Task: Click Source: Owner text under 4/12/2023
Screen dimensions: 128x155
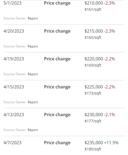Action: pyautogui.click(x=15, y=130)
